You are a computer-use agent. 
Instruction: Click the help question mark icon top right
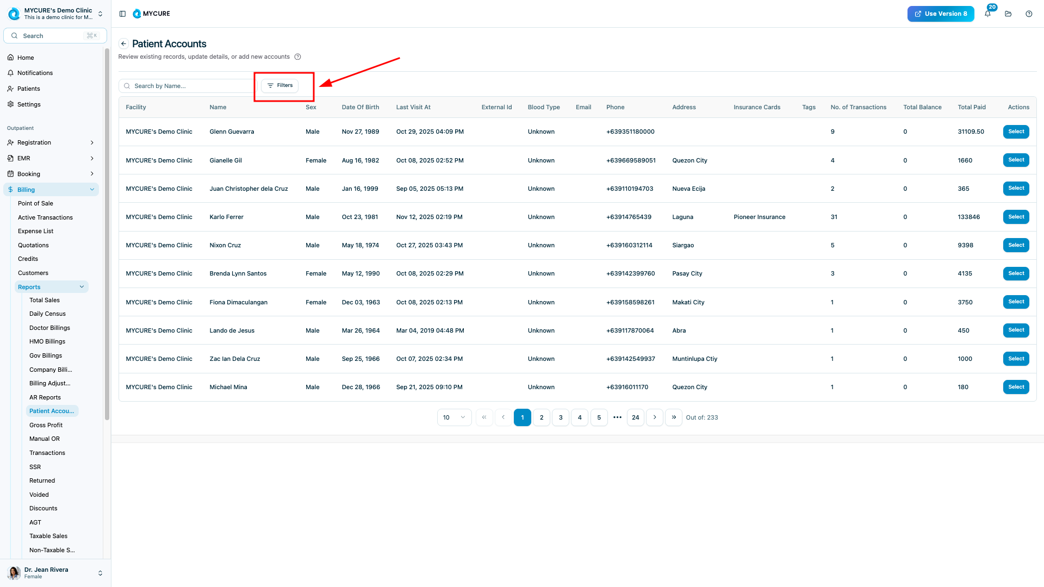pyautogui.click(x=1029, y=14)
